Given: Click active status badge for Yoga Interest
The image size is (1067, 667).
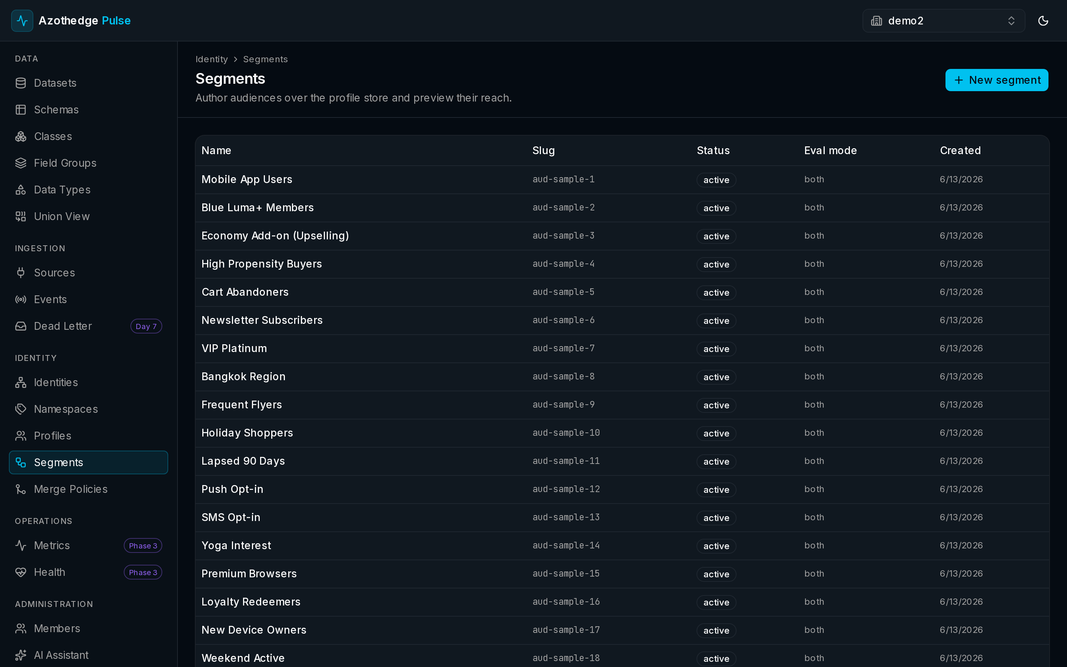Looking at the screenshot, I should click(716, 546).
